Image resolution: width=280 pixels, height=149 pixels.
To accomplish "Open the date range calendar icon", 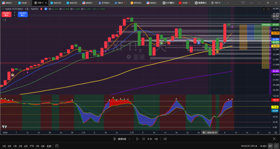I will (x=57, y=146).
